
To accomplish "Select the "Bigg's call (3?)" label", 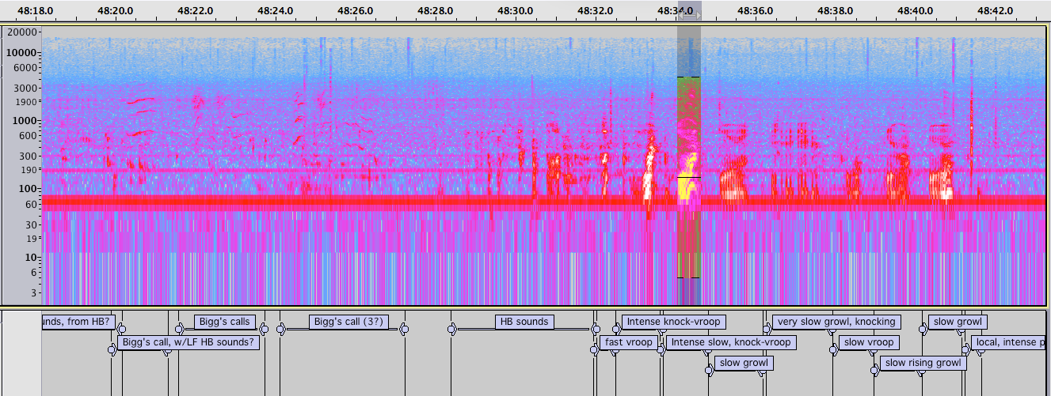I will pos(348,322).
